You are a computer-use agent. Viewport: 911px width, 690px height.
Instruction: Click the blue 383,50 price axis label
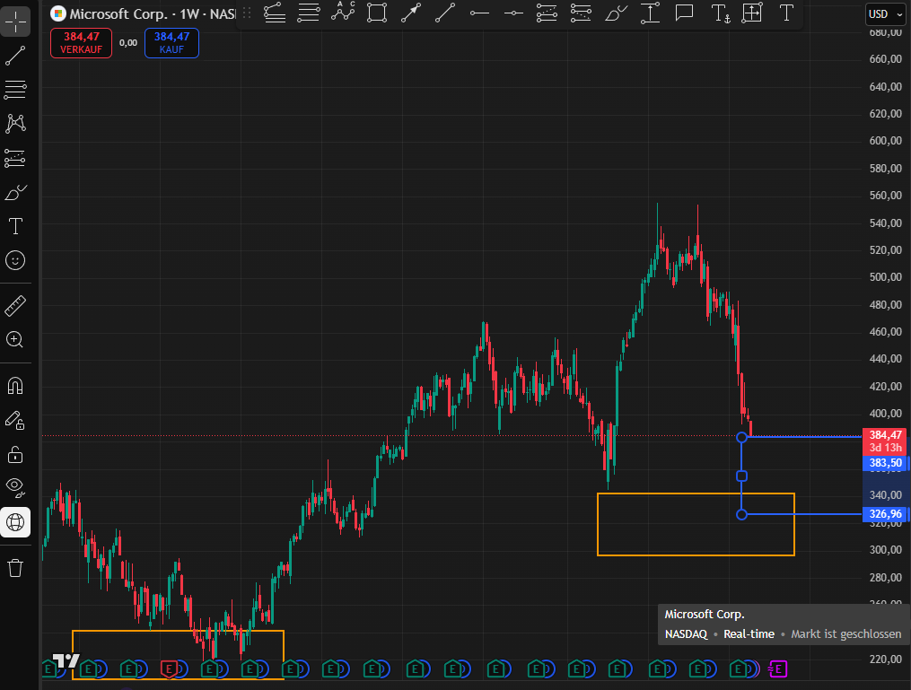(886, 463)
